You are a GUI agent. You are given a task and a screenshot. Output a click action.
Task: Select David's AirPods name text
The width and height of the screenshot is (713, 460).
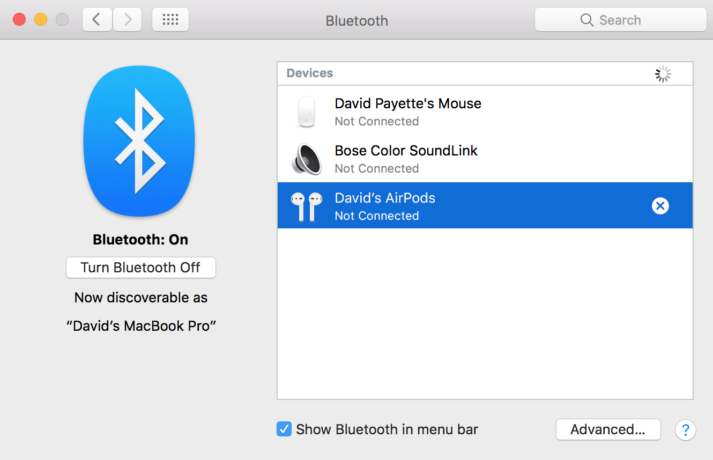385,198
